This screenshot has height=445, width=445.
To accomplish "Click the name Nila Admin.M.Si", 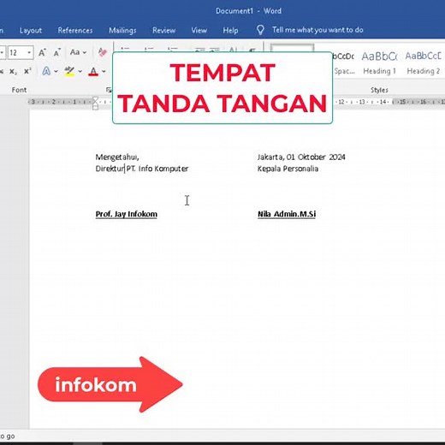I will (x=287, y=214).
